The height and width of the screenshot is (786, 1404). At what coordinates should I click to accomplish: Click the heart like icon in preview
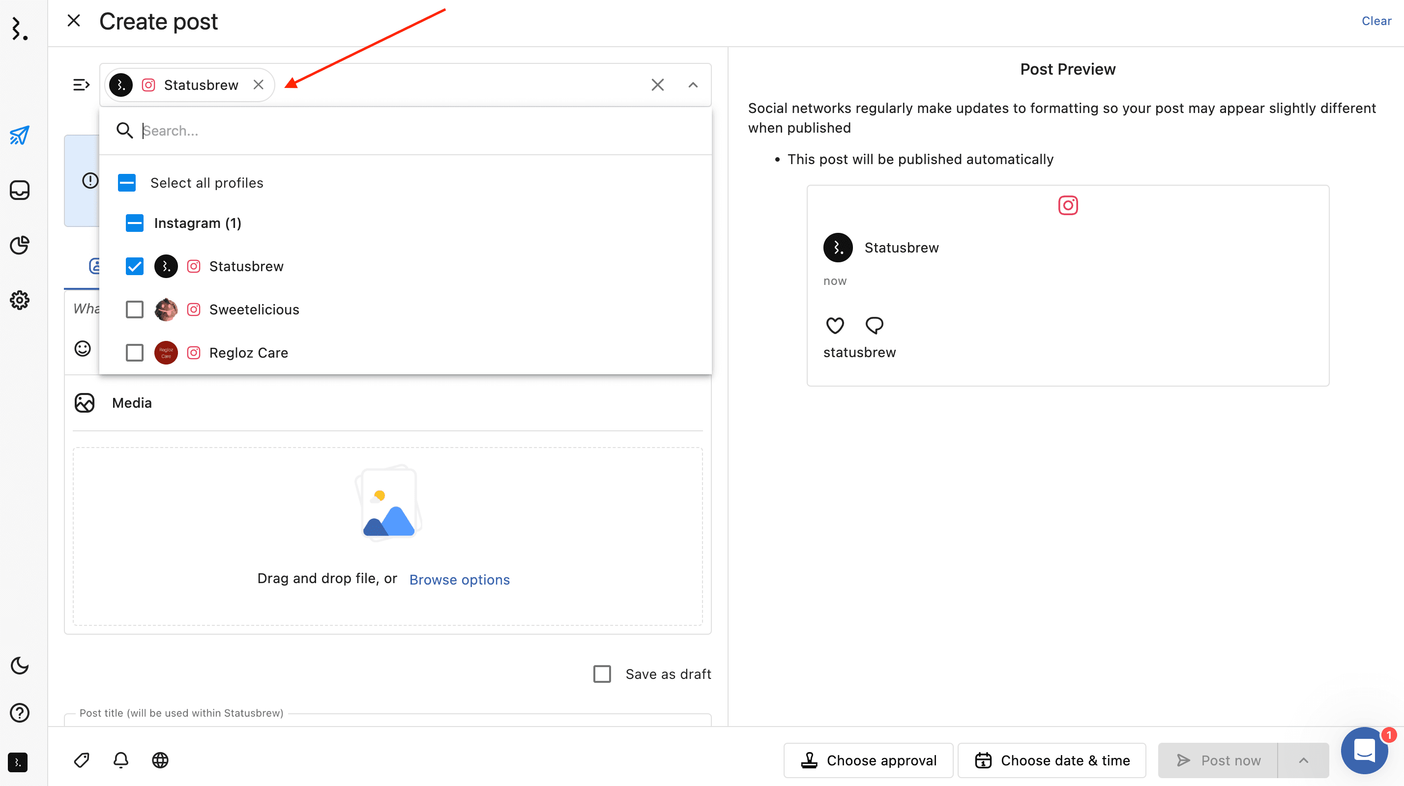(x=834, y=325)
